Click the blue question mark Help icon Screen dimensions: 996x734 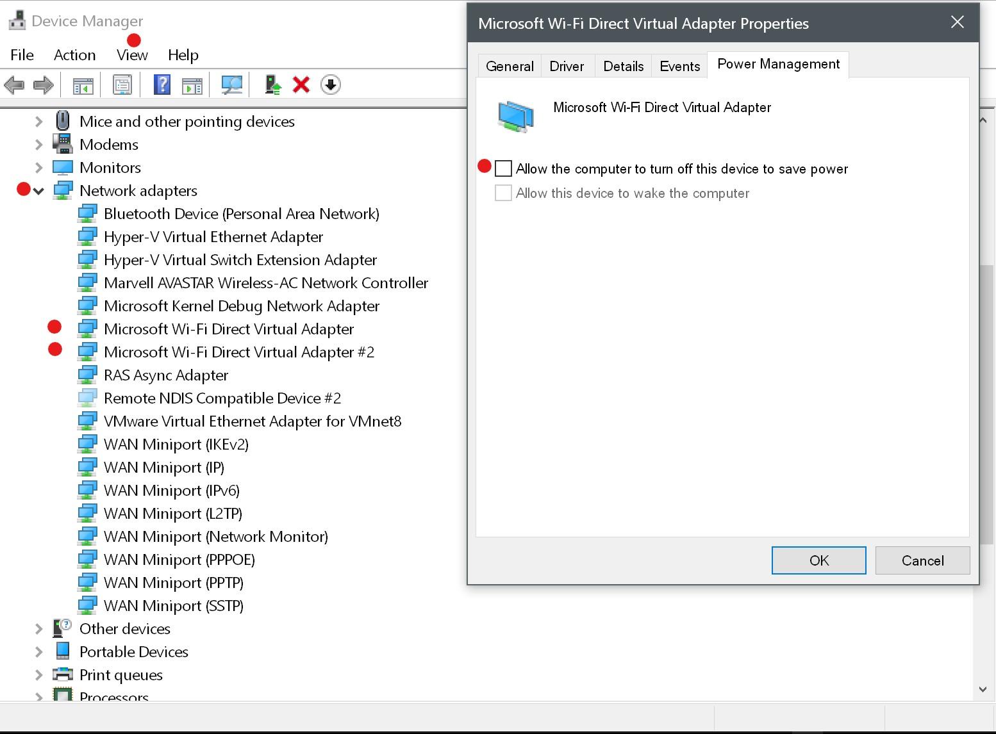(x=162, y=85)
